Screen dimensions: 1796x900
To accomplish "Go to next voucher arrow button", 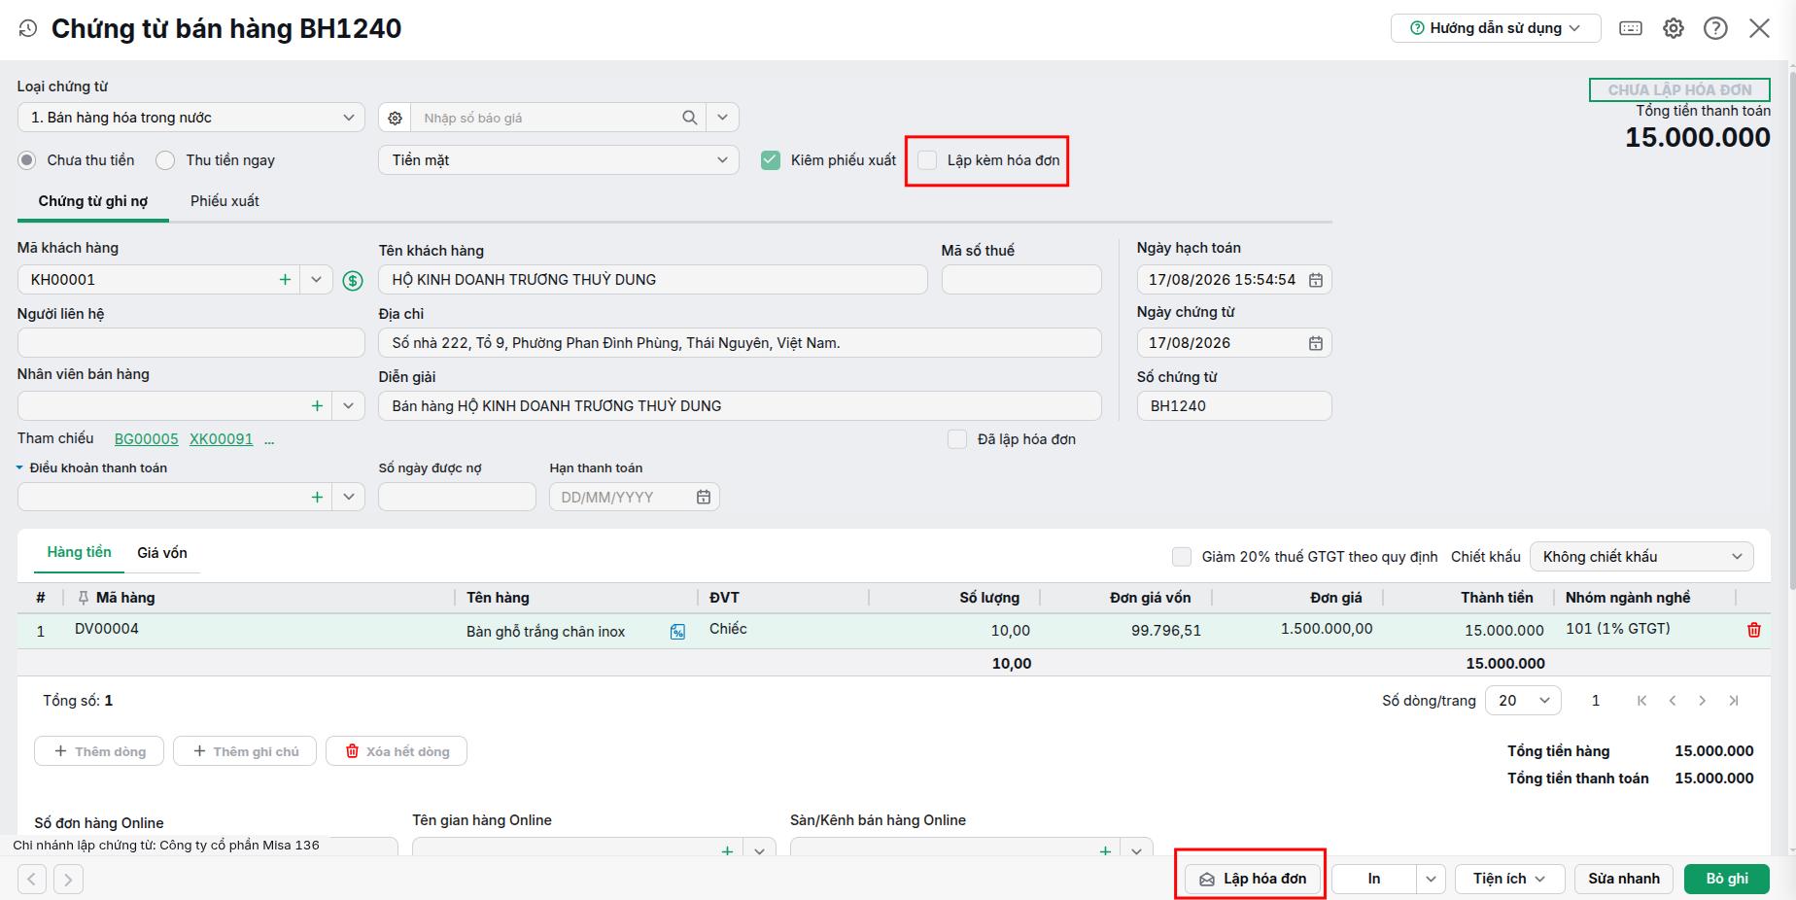I will [x=68, y=880].
